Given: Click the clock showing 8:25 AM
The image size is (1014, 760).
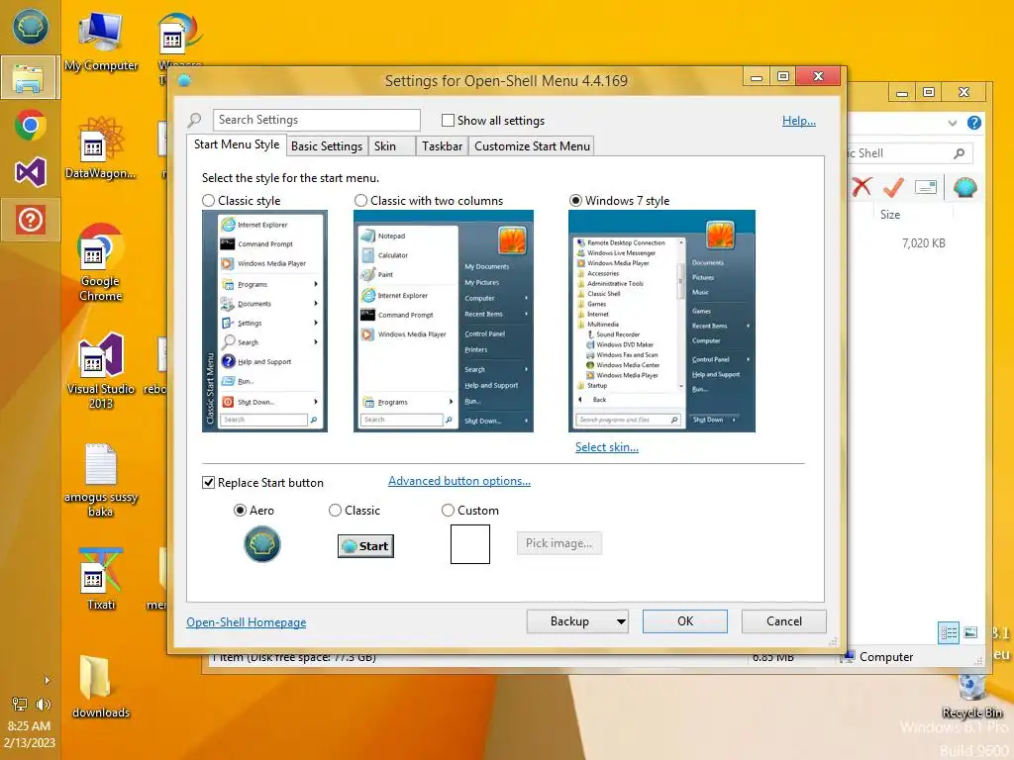Looking at the screenshot, I should click(29, 726).
